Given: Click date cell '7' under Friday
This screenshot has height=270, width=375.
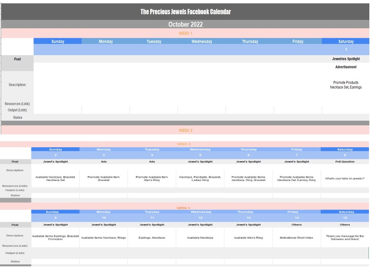Looking at the screenshot, I should 296,155.
